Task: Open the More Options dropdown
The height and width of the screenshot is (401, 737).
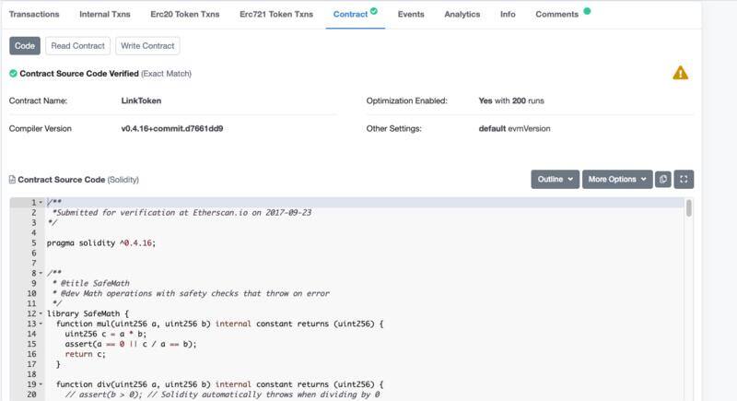Action: 617,179
